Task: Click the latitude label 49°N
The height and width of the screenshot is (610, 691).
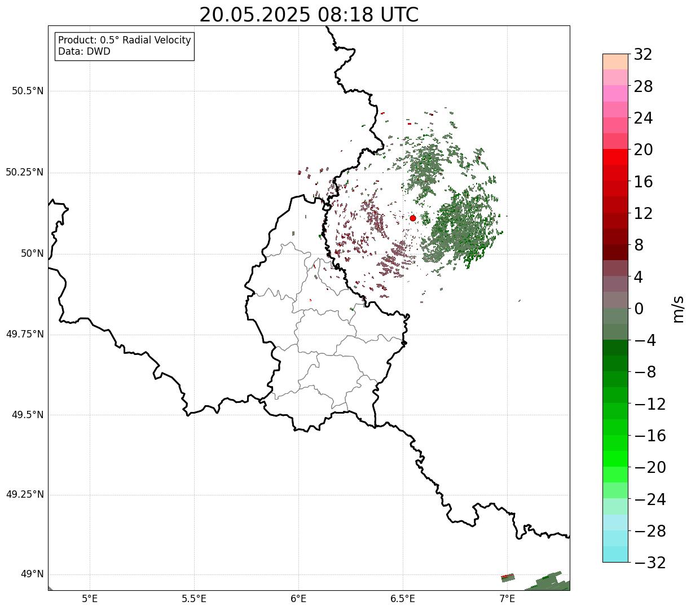Action: pyautogui.click(x=32, y=574)
